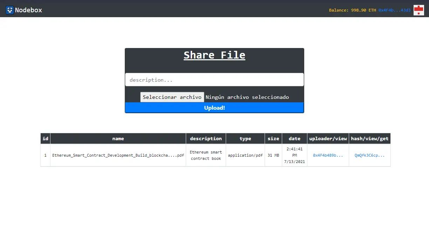Screen dimensions: 429x245
Task: Click the Balance 998.90 ETH text
Action: tap(352, 10)
